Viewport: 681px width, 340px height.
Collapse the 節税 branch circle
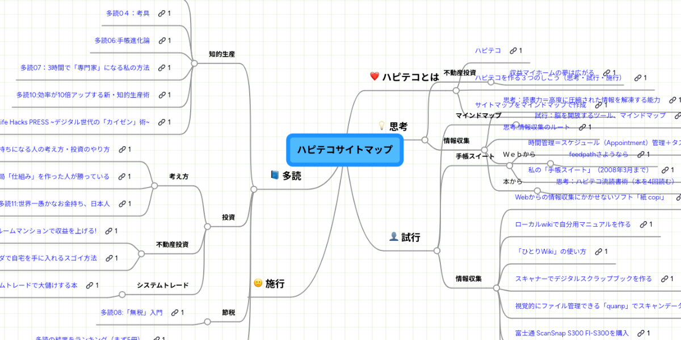point(207,322)
